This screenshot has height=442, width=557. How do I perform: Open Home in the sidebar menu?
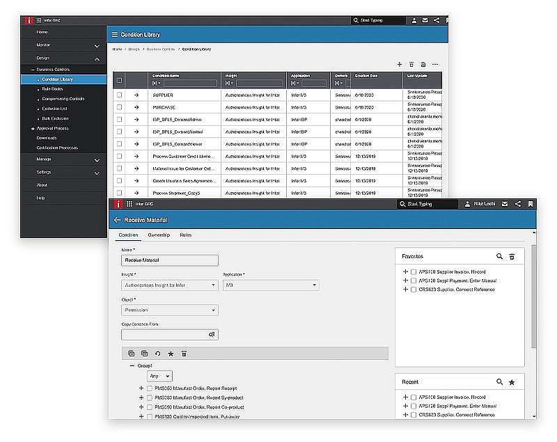(x=42, y=32)
